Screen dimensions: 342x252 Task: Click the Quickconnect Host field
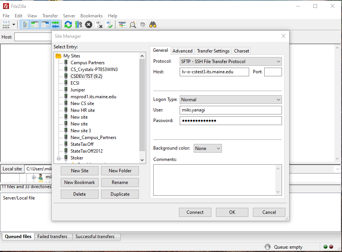click(33, 37)
